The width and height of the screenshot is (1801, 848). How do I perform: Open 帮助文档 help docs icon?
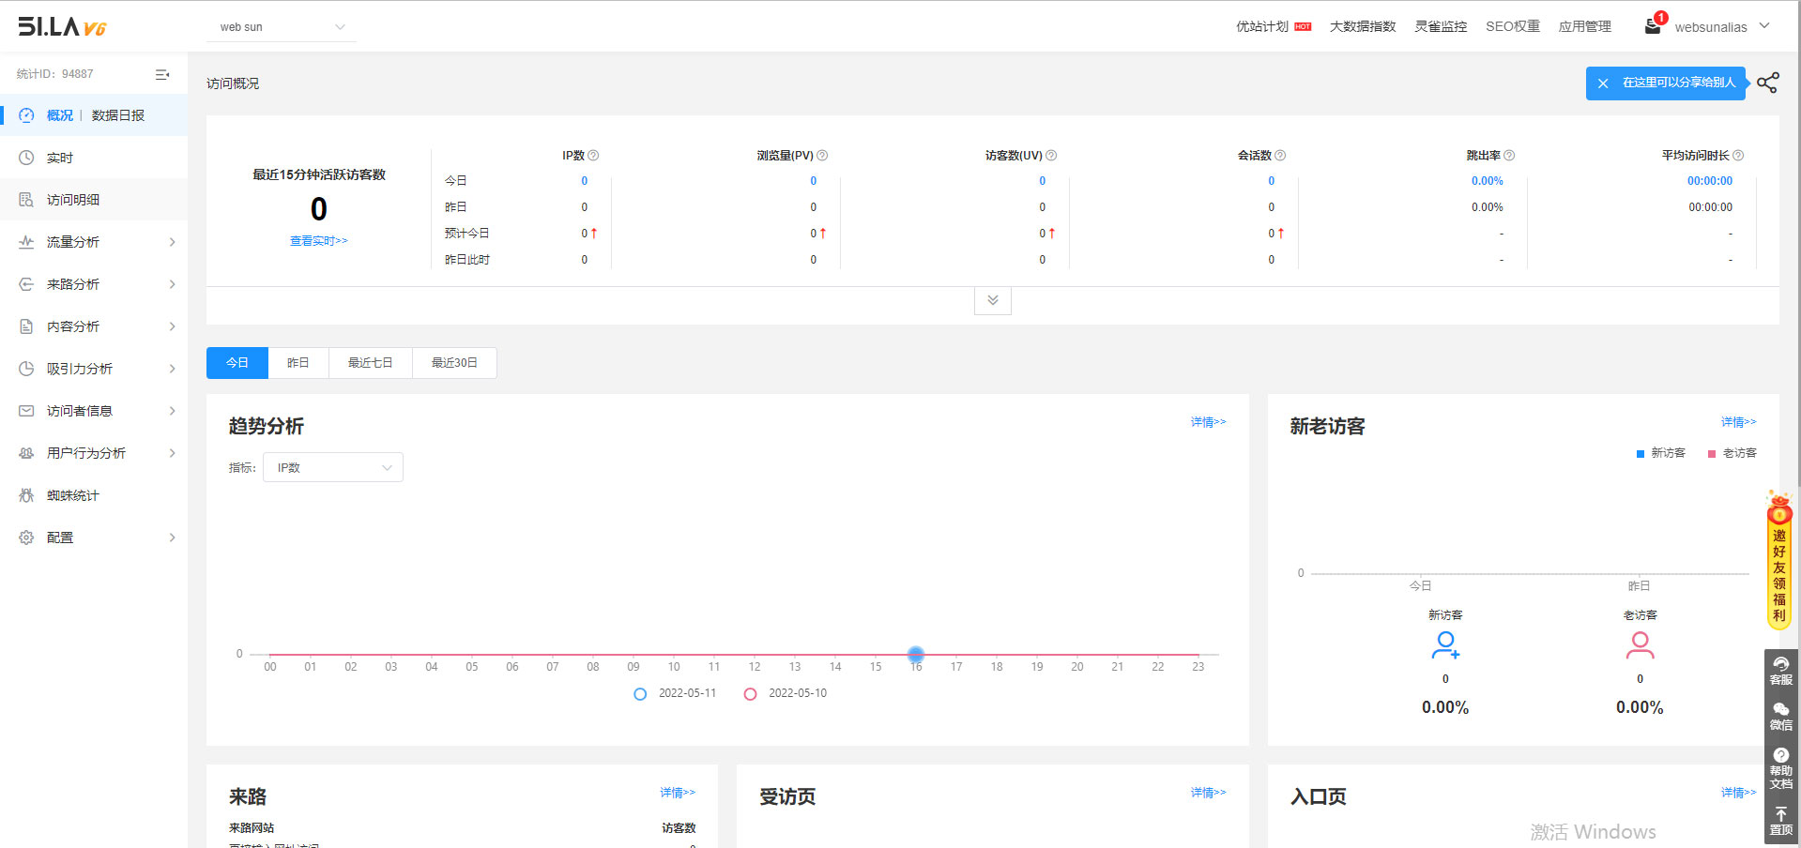1780,767
